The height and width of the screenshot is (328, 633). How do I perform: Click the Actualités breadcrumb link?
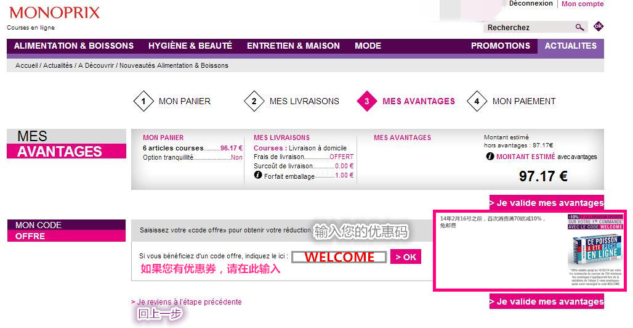pos(58,65)
